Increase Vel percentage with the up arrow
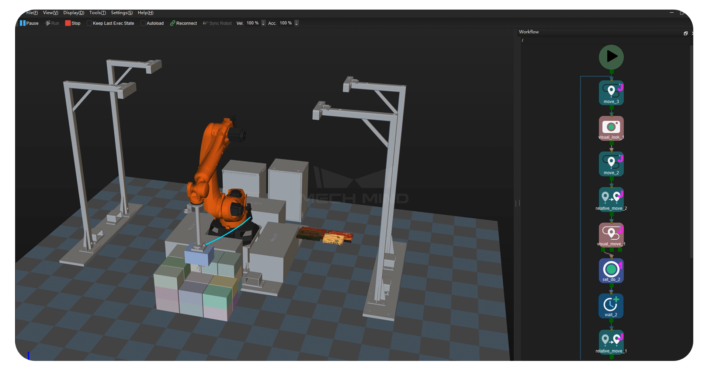This screenshot has width=708, height=369. (x=263, y=21)
